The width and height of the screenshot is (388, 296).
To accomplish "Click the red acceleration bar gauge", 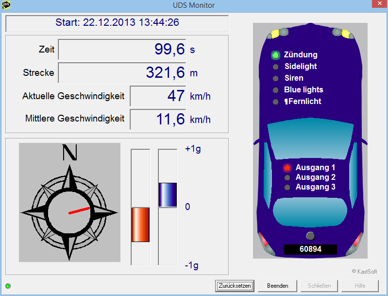I will click(140, 225).
